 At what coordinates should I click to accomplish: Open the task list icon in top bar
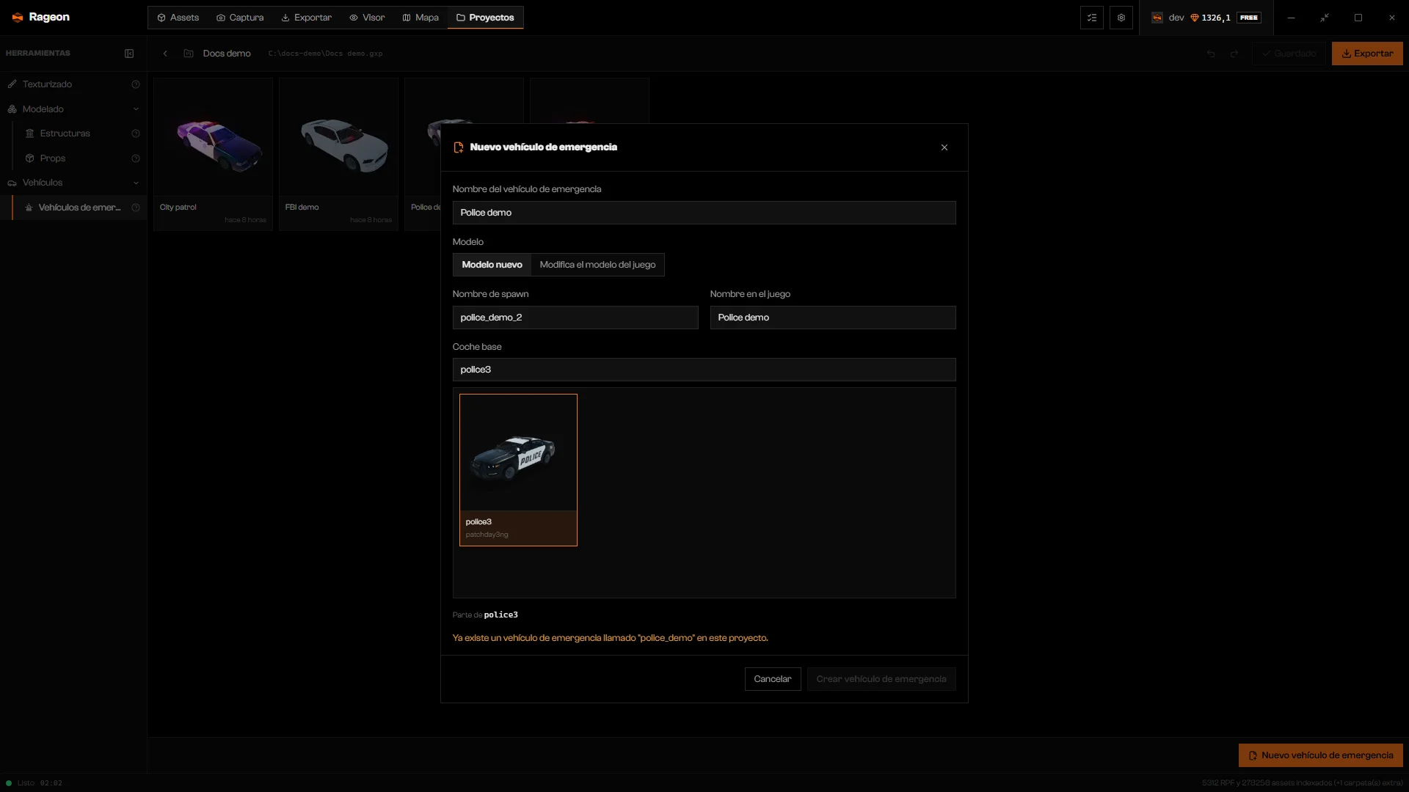pyautogui.click(x=1092, y=18)
